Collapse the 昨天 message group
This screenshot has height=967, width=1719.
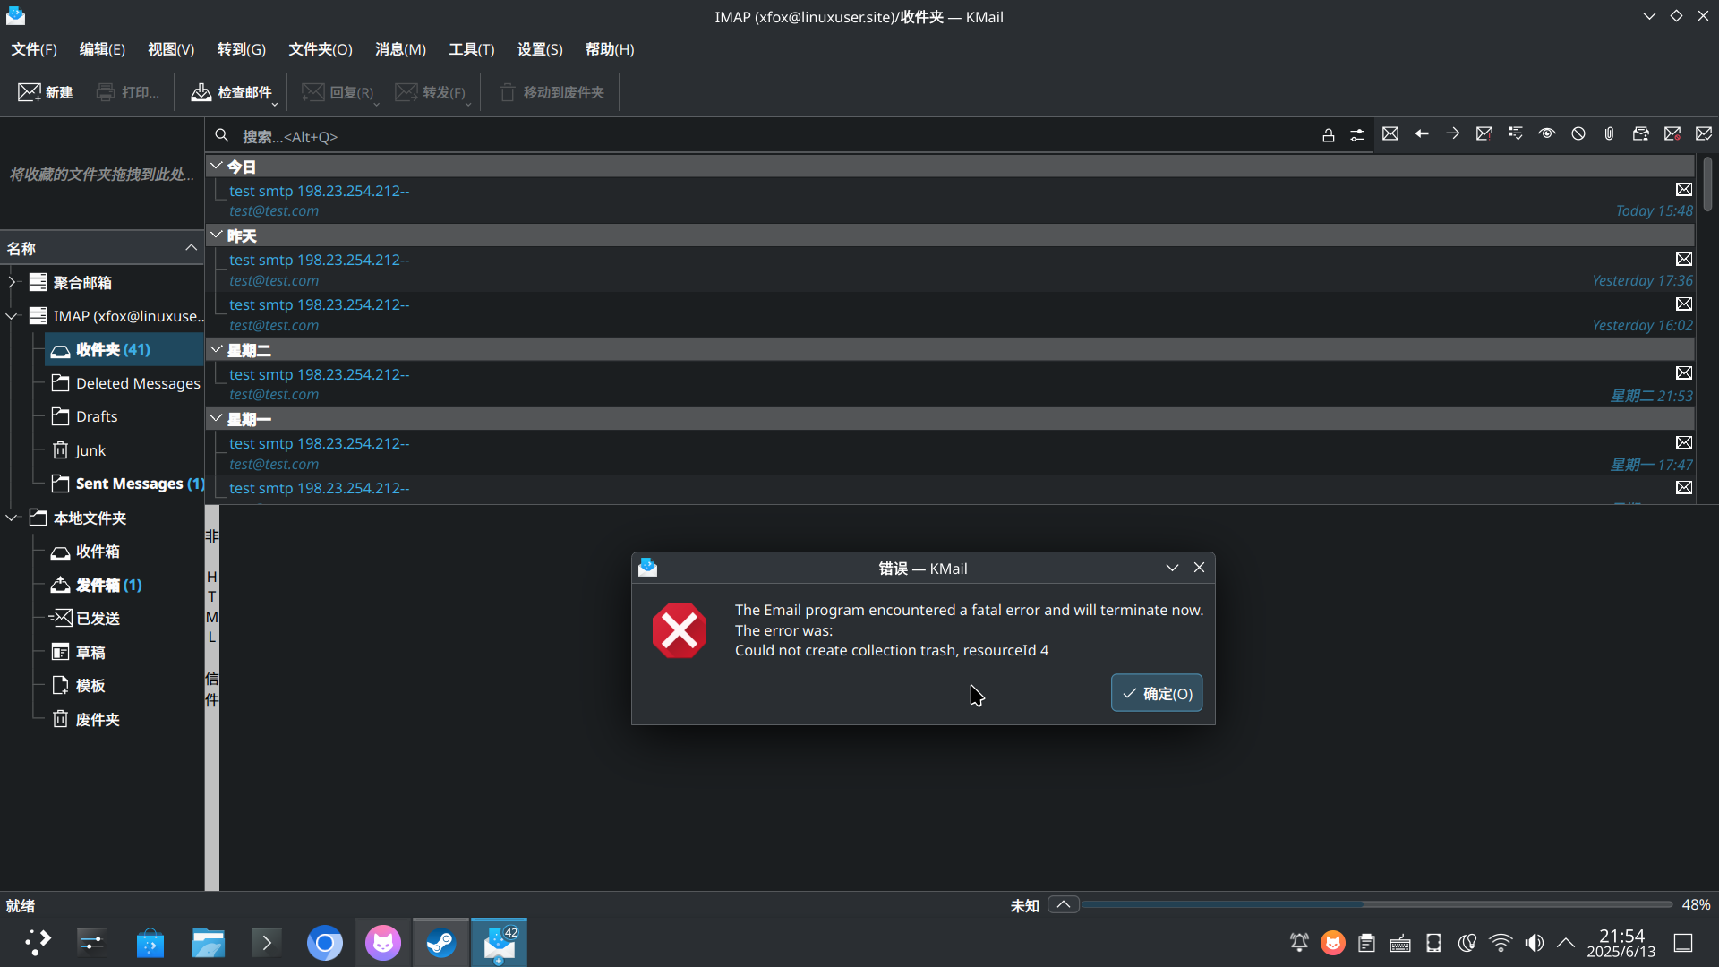(x=216, y=235)
